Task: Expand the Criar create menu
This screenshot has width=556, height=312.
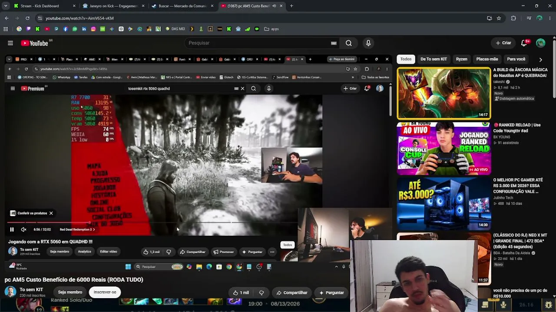Action: point(503,43)
